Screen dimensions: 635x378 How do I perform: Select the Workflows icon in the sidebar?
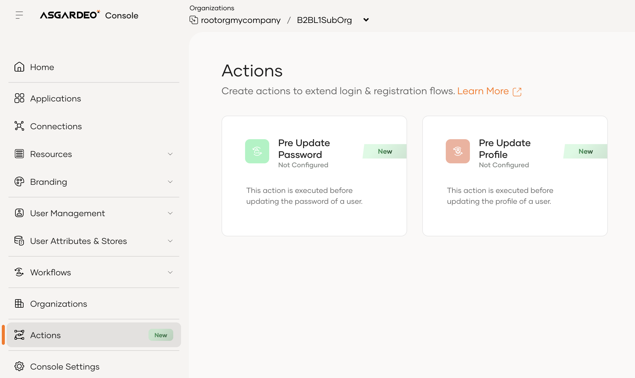(x=19, y=272)
